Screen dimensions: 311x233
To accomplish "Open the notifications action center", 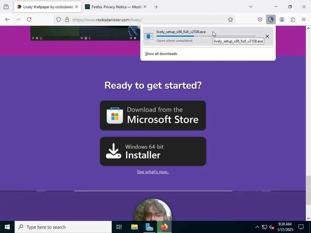I will [301, 227].
